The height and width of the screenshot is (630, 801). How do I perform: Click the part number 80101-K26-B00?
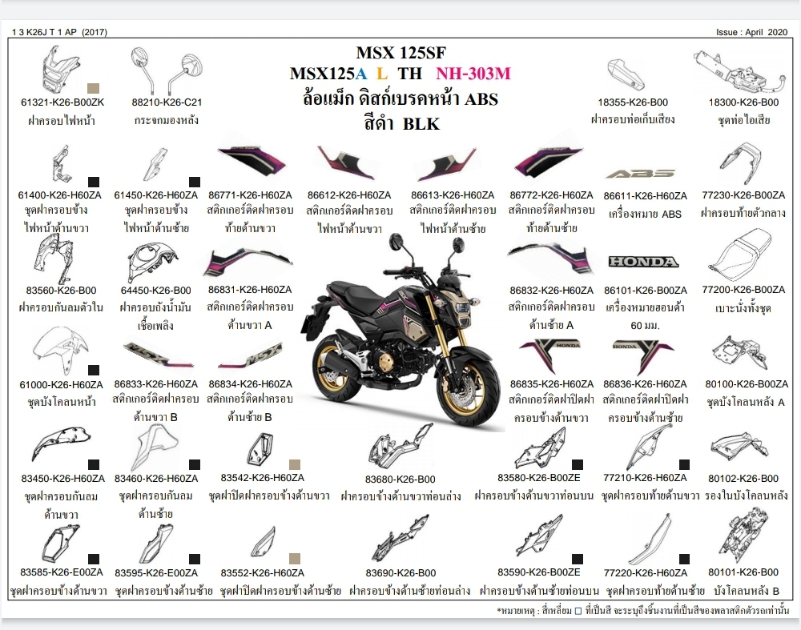coord(743,572)
